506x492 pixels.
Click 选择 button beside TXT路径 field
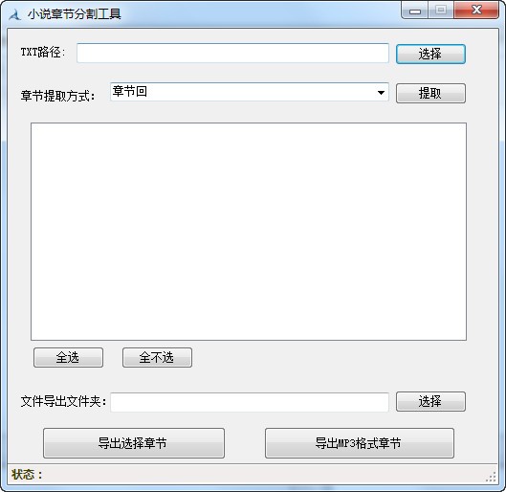(430, 54)
